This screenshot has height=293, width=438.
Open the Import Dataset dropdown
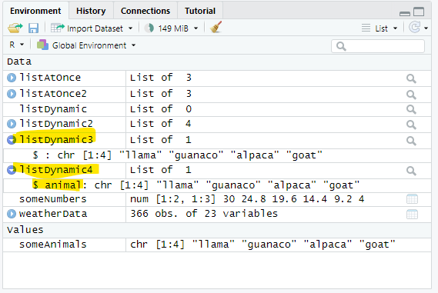pyautogui.click(x=92, y=28)
